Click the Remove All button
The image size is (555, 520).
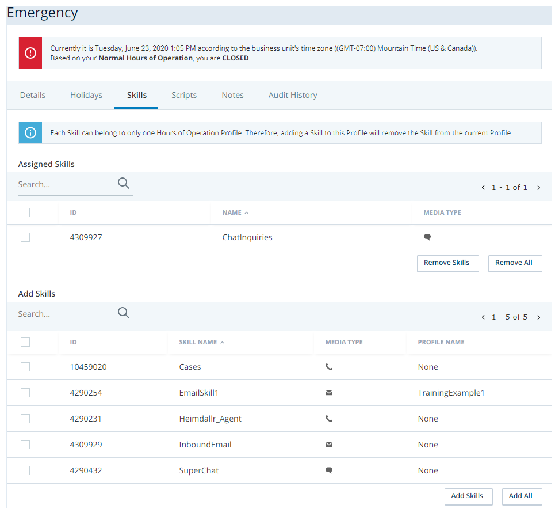pos(515,263)
